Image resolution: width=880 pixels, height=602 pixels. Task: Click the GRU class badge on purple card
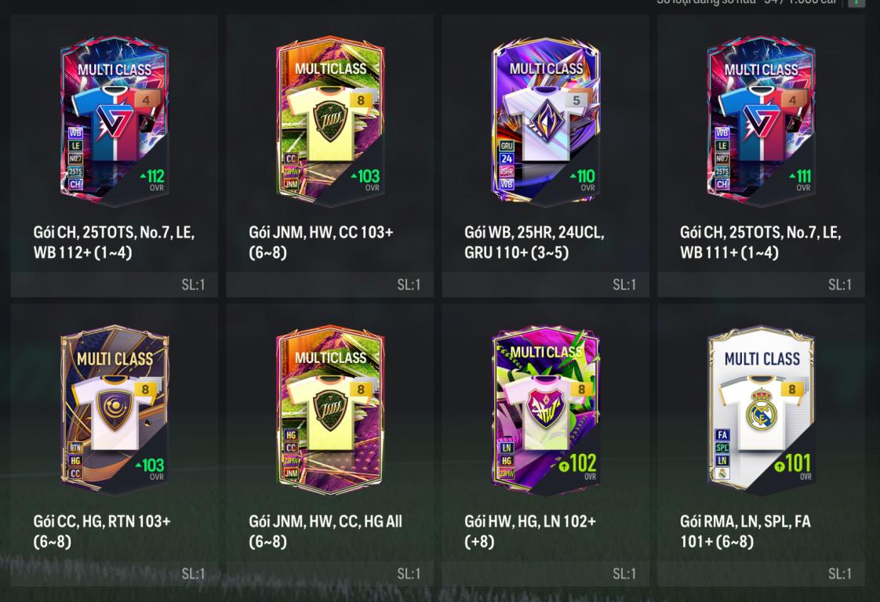pos(507,146)
